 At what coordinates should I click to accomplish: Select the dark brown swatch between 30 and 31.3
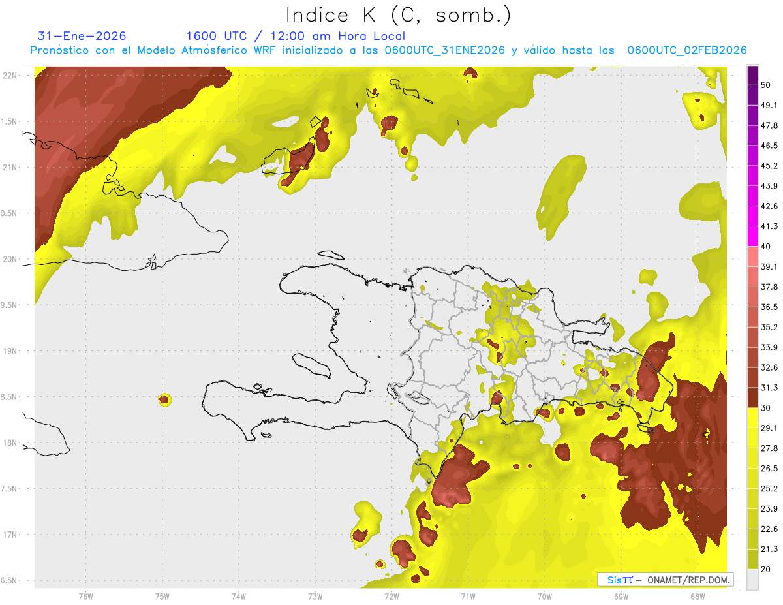752,397
